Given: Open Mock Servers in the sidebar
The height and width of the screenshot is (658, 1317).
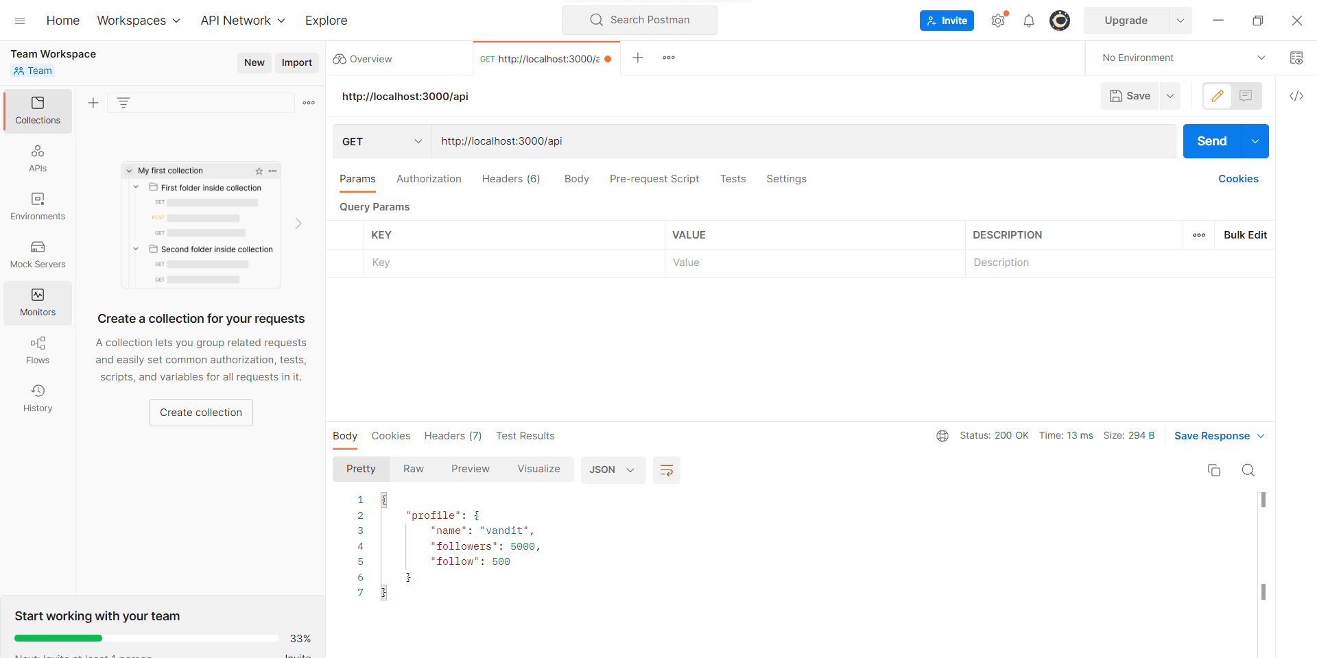Looking at the screenshot, I should 38,255.
